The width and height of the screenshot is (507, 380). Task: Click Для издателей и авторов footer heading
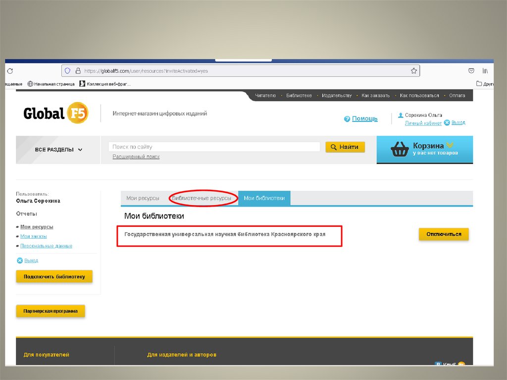[x=182, y=354]
